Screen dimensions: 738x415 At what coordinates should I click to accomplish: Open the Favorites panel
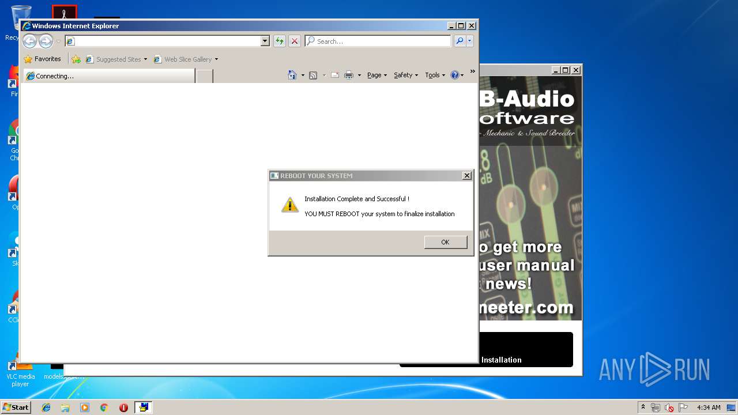point(43,59)
